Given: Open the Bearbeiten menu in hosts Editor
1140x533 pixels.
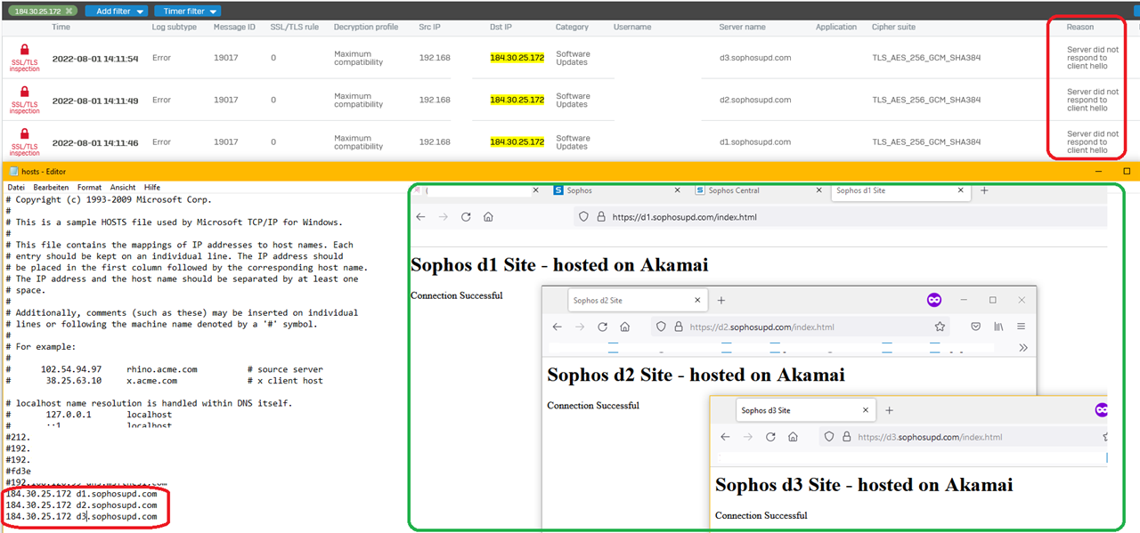Looking at the screenshot, I should 51,188.
